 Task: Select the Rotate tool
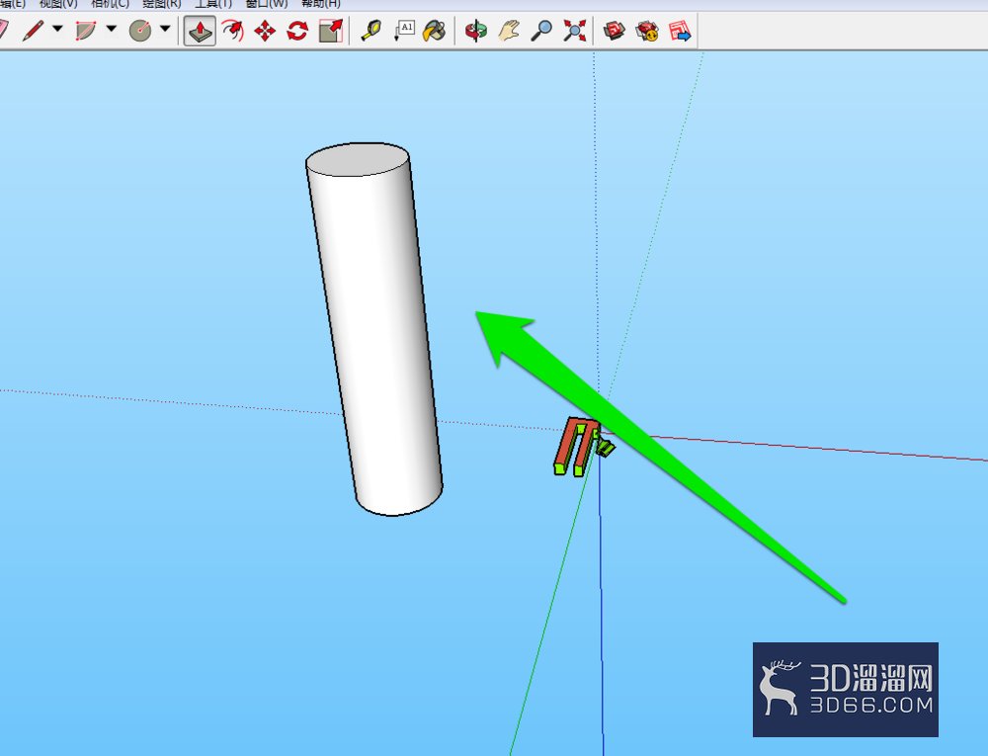(297, 31)
